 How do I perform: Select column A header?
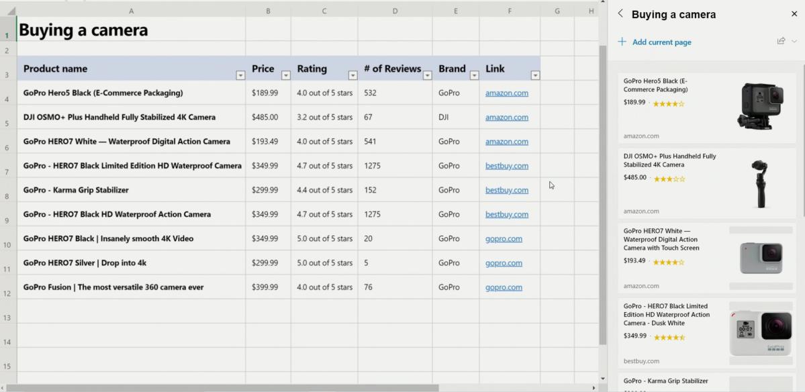[132, 11]
